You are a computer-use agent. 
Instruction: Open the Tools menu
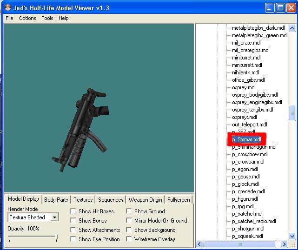coord(47,18)
